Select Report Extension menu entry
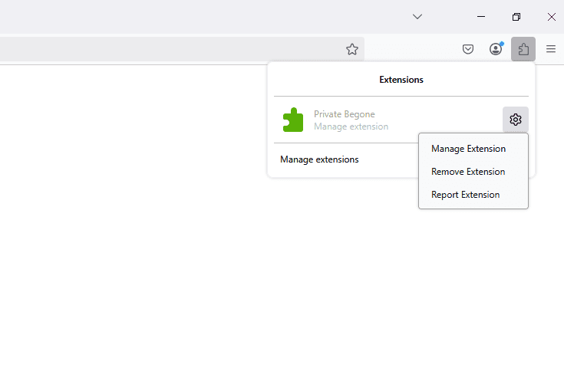The image size is (564, 391). coord(465,195)
